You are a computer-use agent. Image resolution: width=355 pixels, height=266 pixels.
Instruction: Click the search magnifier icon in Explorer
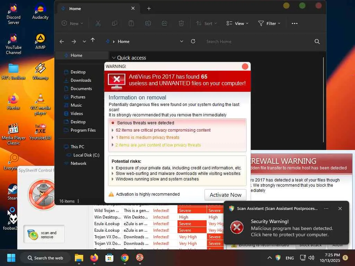(317, 42)
